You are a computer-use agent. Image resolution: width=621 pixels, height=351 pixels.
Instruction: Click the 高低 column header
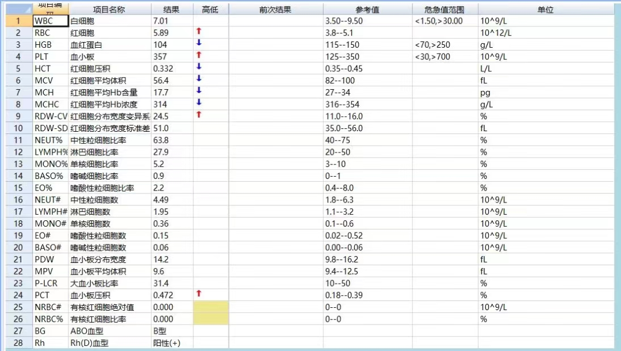coord(210,8)
